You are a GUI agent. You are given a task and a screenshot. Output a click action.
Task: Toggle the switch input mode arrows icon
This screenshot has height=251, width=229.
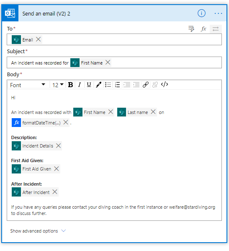point(216,29)
